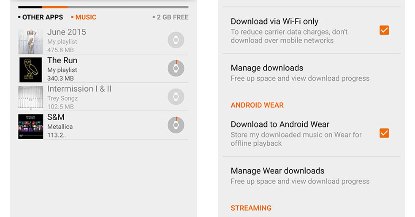Tap the watch download icon for The Run
The height and width of the screenshot is (217, 415).
176,68
